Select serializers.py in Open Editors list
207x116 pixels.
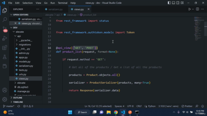pyautogui.click(x=26, y=19)
